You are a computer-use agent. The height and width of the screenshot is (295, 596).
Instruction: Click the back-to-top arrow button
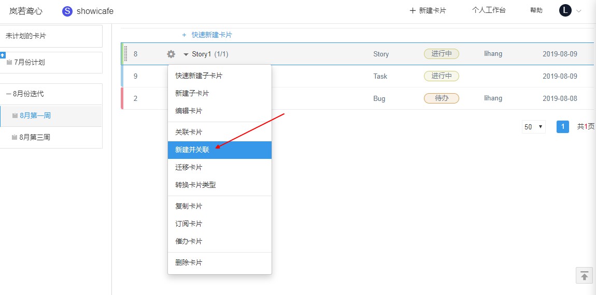point(584,275)
